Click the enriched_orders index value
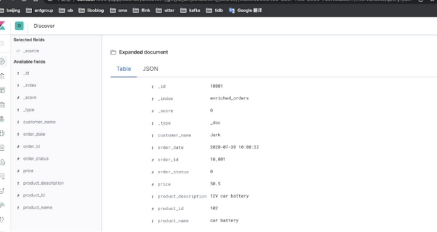 (229, 99)
